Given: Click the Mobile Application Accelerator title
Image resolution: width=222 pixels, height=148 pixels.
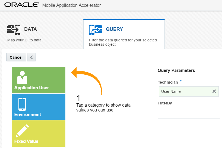Looking at the screenshot, I should tap(71, 5).
